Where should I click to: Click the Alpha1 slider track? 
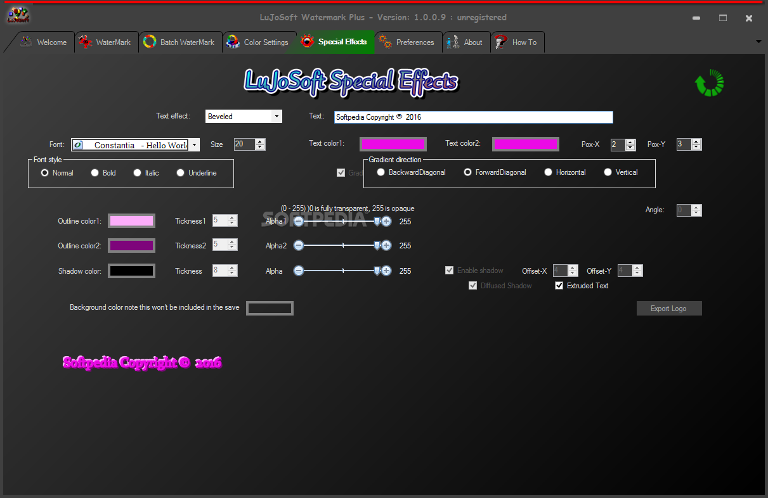[x=342, y=221]
